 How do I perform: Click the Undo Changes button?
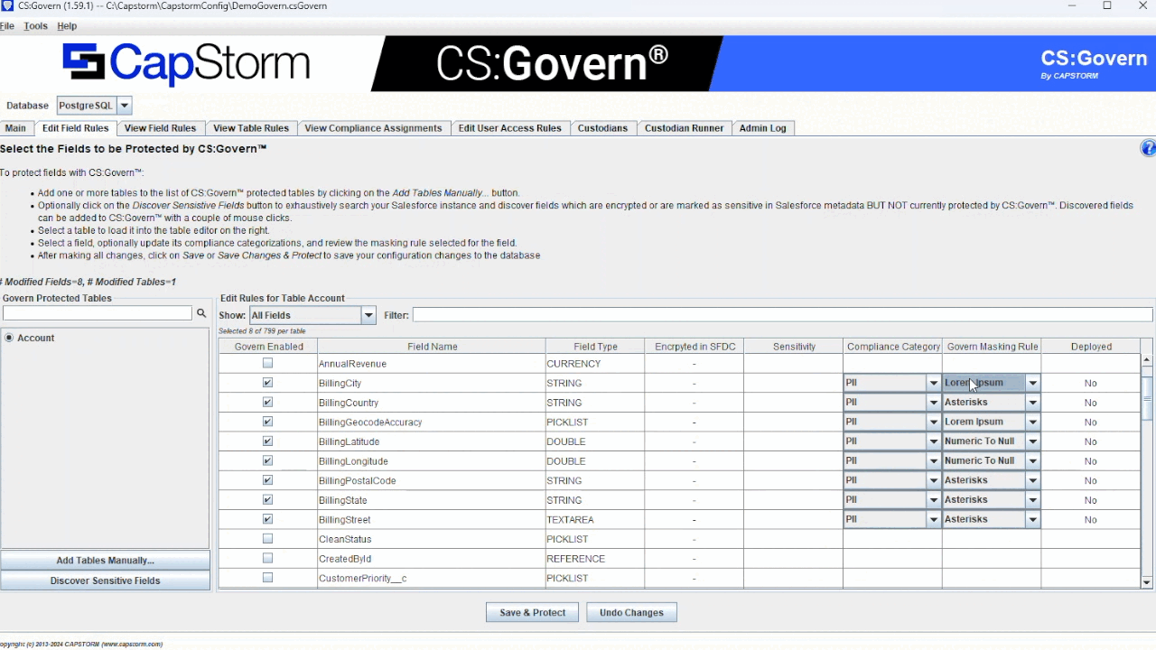coord(631,612)
